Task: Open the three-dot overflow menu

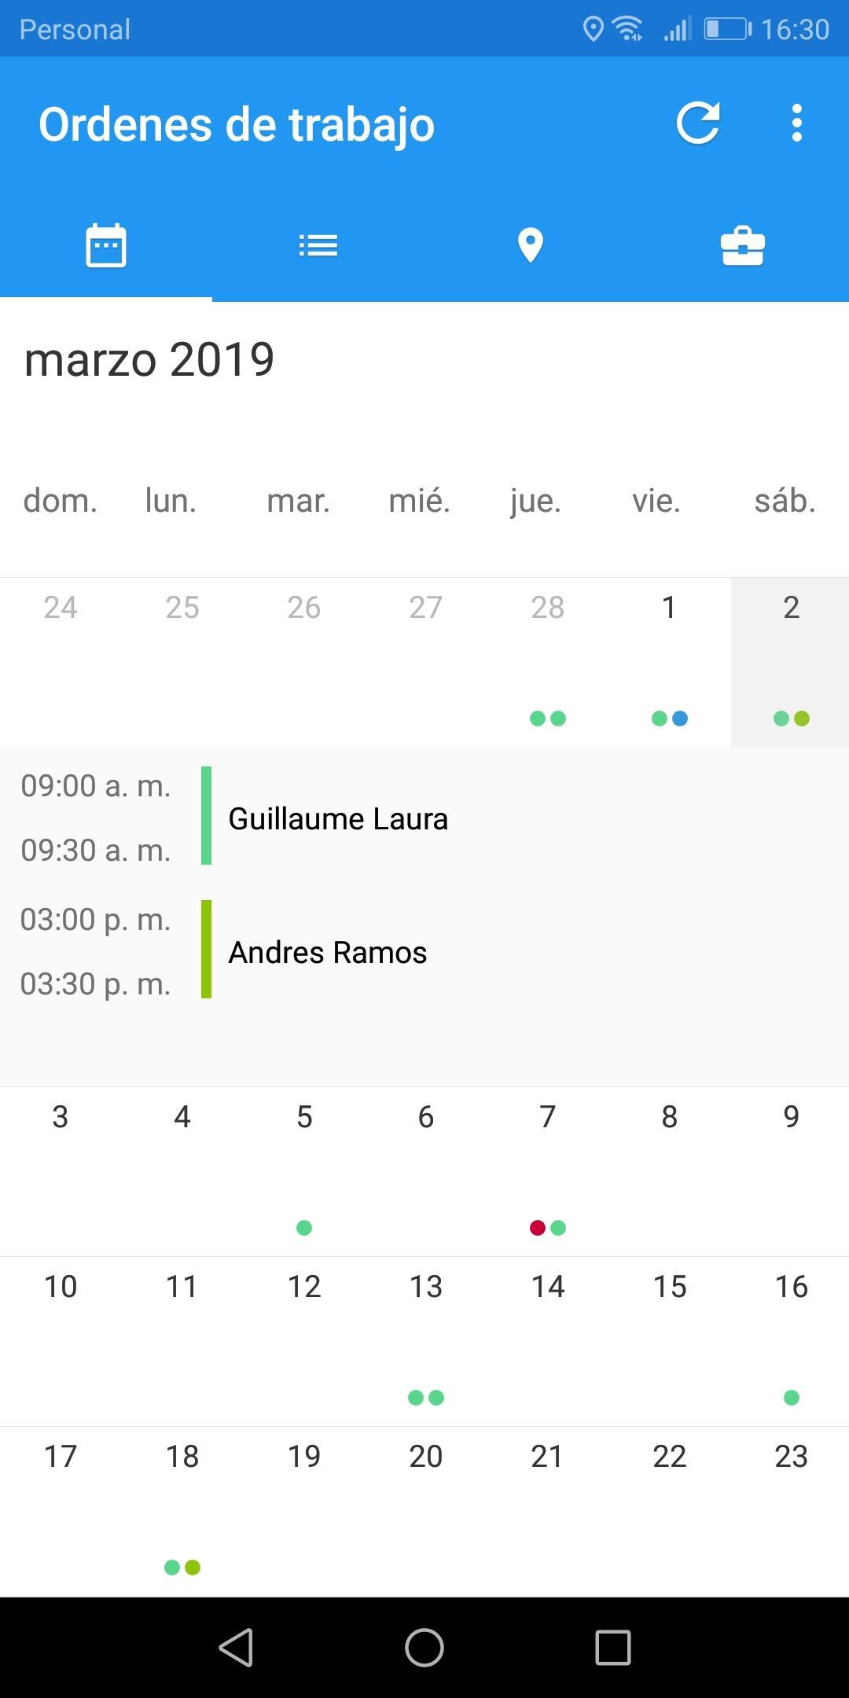Action: (x=797, y=123)
